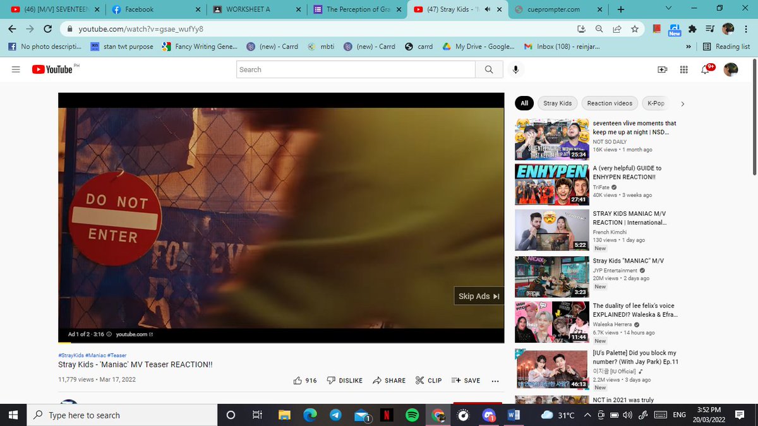Open Spotify from the taskbar
This screenshot has width=758, height=426.
coord(411,415)
